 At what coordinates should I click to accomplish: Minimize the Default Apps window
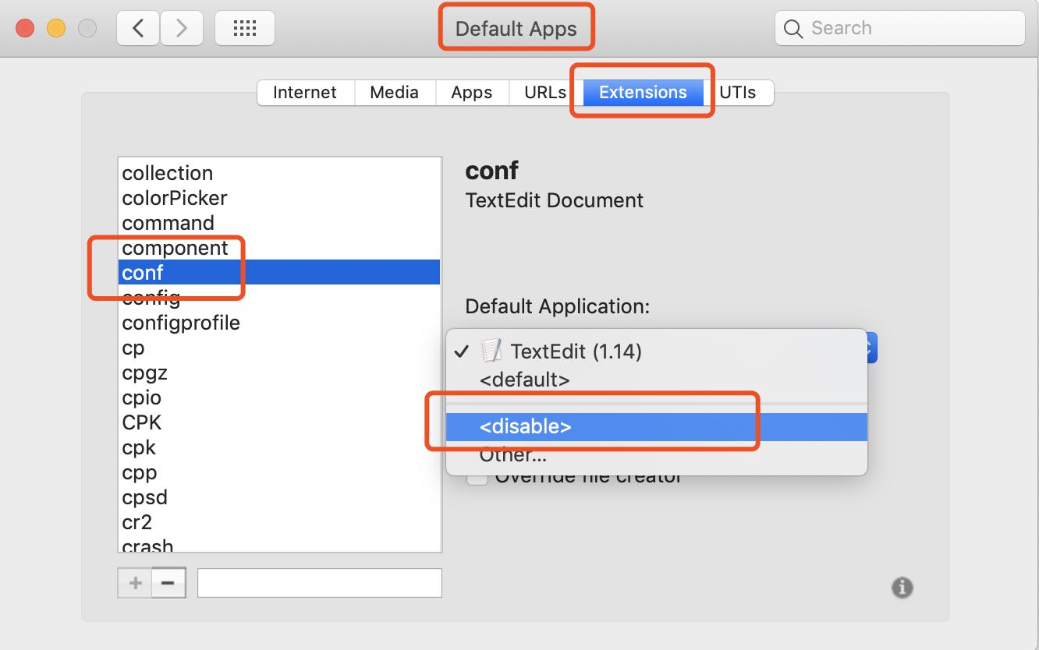56,29
